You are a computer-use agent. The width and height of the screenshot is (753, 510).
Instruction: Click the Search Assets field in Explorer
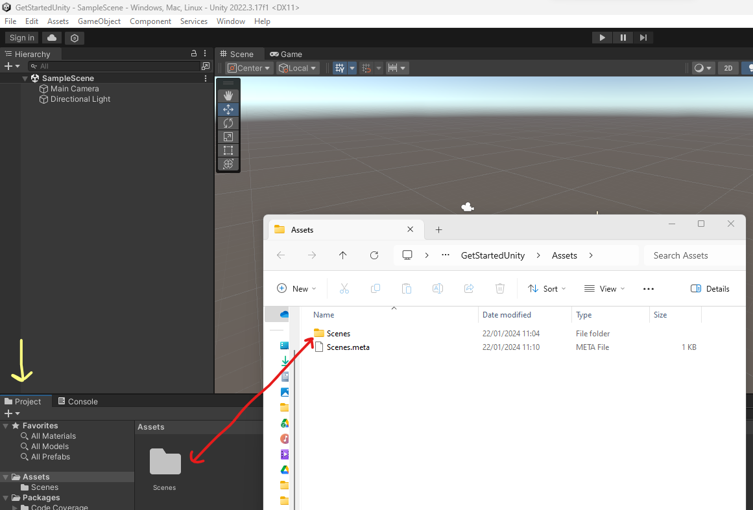point(695,255)
